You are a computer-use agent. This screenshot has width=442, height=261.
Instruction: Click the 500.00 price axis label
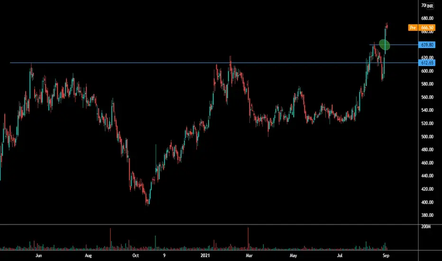point(427,137)
